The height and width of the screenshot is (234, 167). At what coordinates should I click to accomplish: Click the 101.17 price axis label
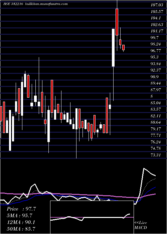click(157, 31)
